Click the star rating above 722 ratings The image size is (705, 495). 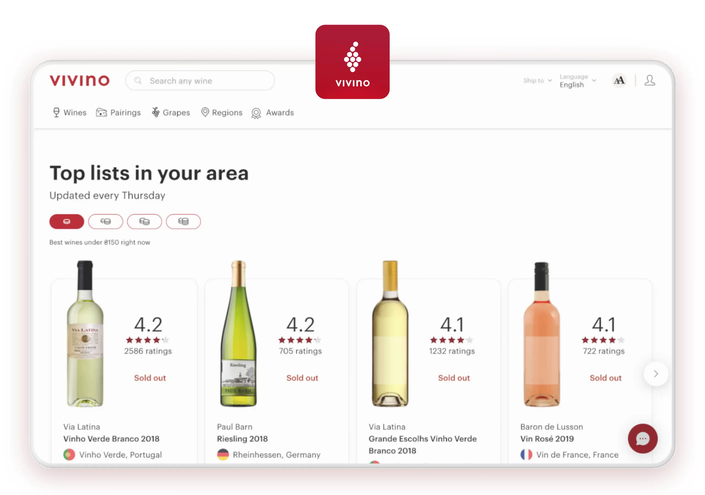[x=603, y=340]
